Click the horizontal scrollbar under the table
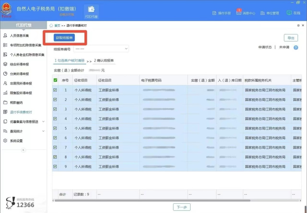307x213 pixels. [x=152, y=201]
